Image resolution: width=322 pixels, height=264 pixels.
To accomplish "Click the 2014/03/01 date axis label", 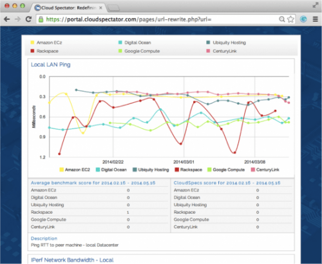I will pos(184,162).
